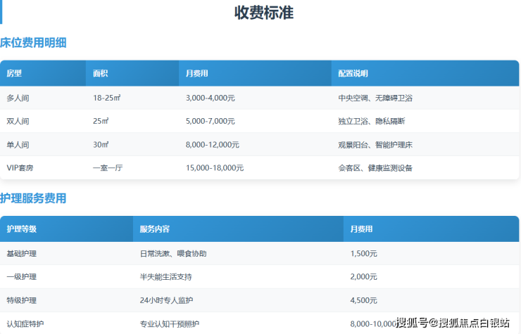Click the 房型 column header
Screen dimensions: 521x334
(14, 73)
